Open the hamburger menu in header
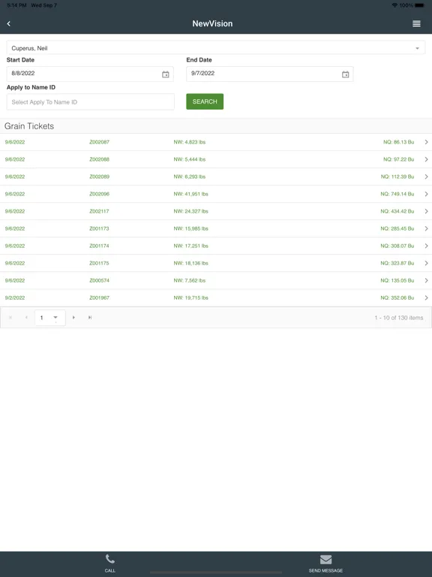The image size is (432, 577). point(416,23)
